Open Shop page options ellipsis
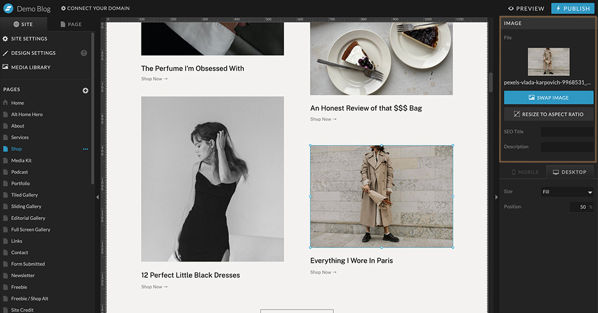The width and height of the screenshot is (598, 313). pos(85,149)
